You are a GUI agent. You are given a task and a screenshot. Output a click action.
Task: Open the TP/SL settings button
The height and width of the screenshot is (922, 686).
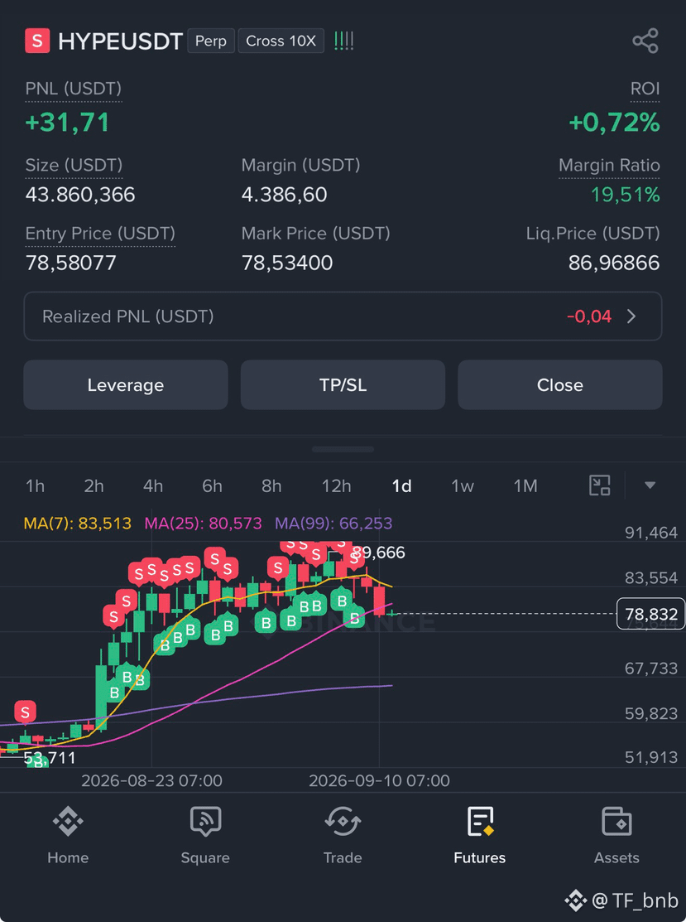click(x=343, y=385)
